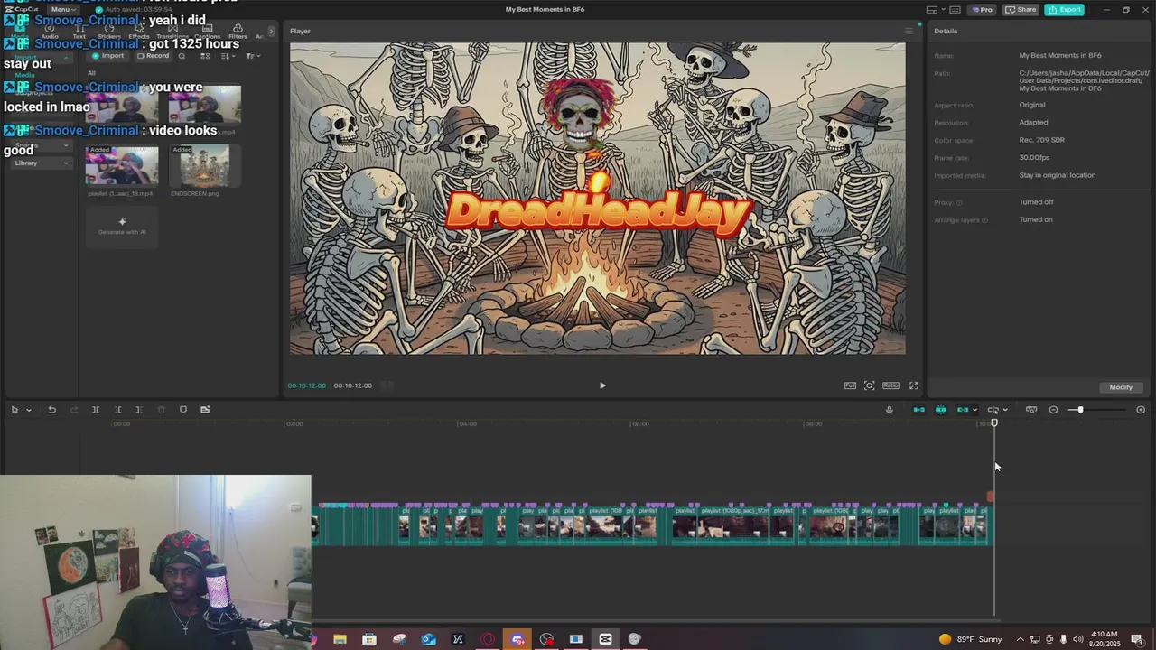Viewport: 1156px width, 650px height.
Task: Select the playlist (1...aac)_18.mp4 thumbnail
Action: [122, 166]
